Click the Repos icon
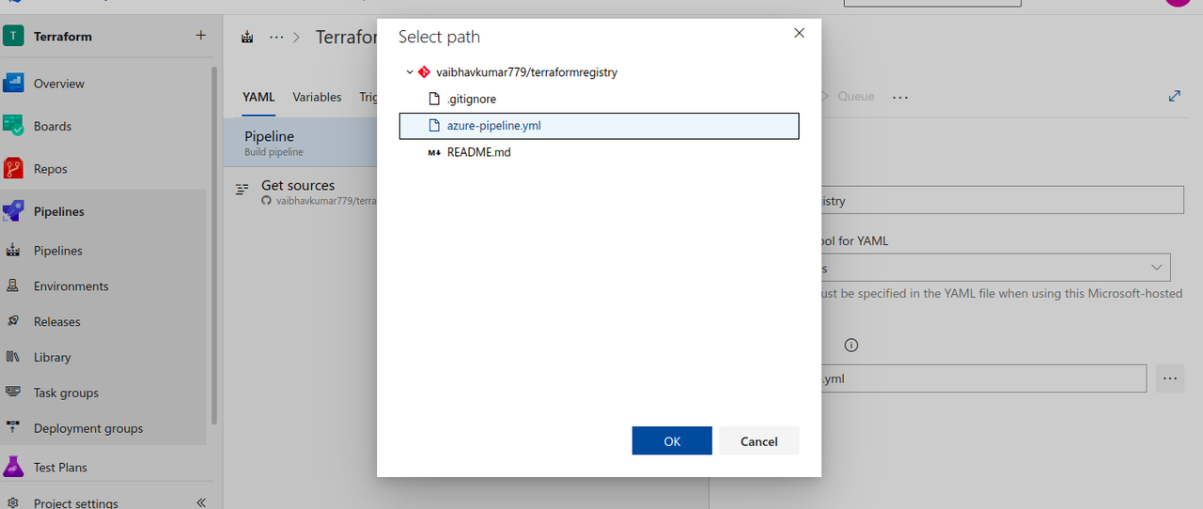 (x=13, y=169)
